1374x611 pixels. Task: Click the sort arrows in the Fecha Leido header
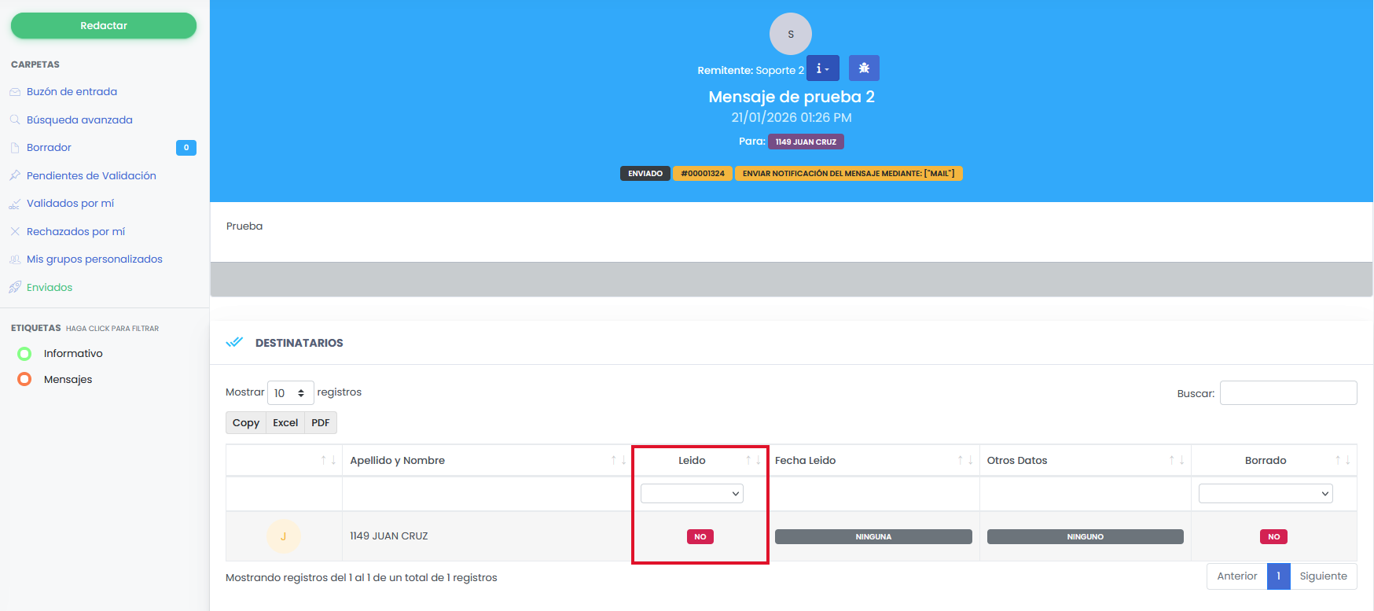pos(965,460)
